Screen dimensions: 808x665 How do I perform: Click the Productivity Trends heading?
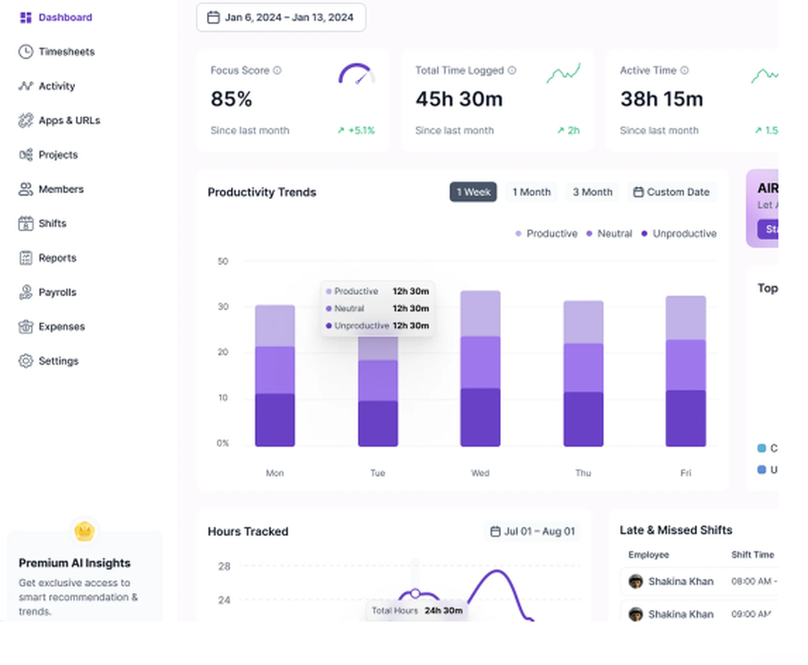tap(262, 192)
